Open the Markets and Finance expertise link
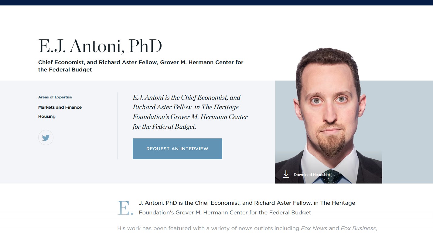The height and width of the screenshot is (235, 433). pyautogui.click(x=60, y=107)
